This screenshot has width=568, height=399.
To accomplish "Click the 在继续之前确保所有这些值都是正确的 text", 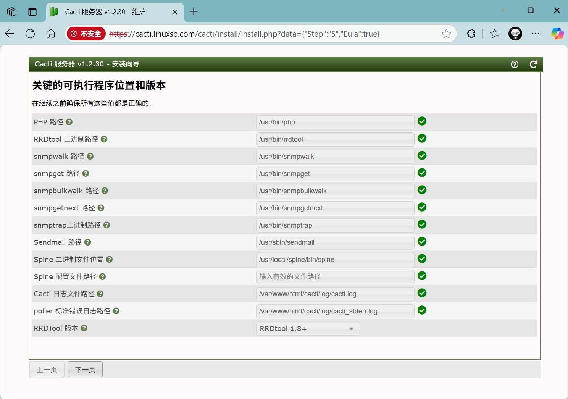I will tap(92, 103).
